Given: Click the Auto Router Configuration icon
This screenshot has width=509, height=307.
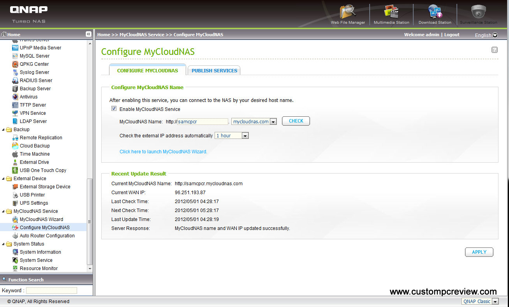Looking at the screenshot, I should click(15, 236).
